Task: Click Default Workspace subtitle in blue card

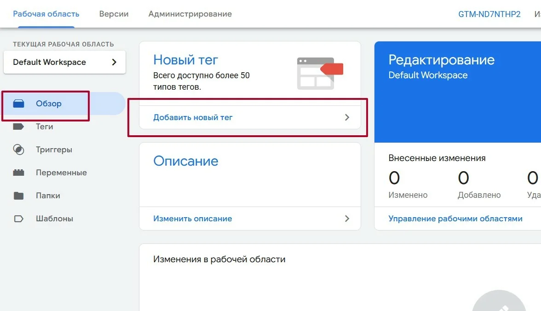Action: click(428, 75)
